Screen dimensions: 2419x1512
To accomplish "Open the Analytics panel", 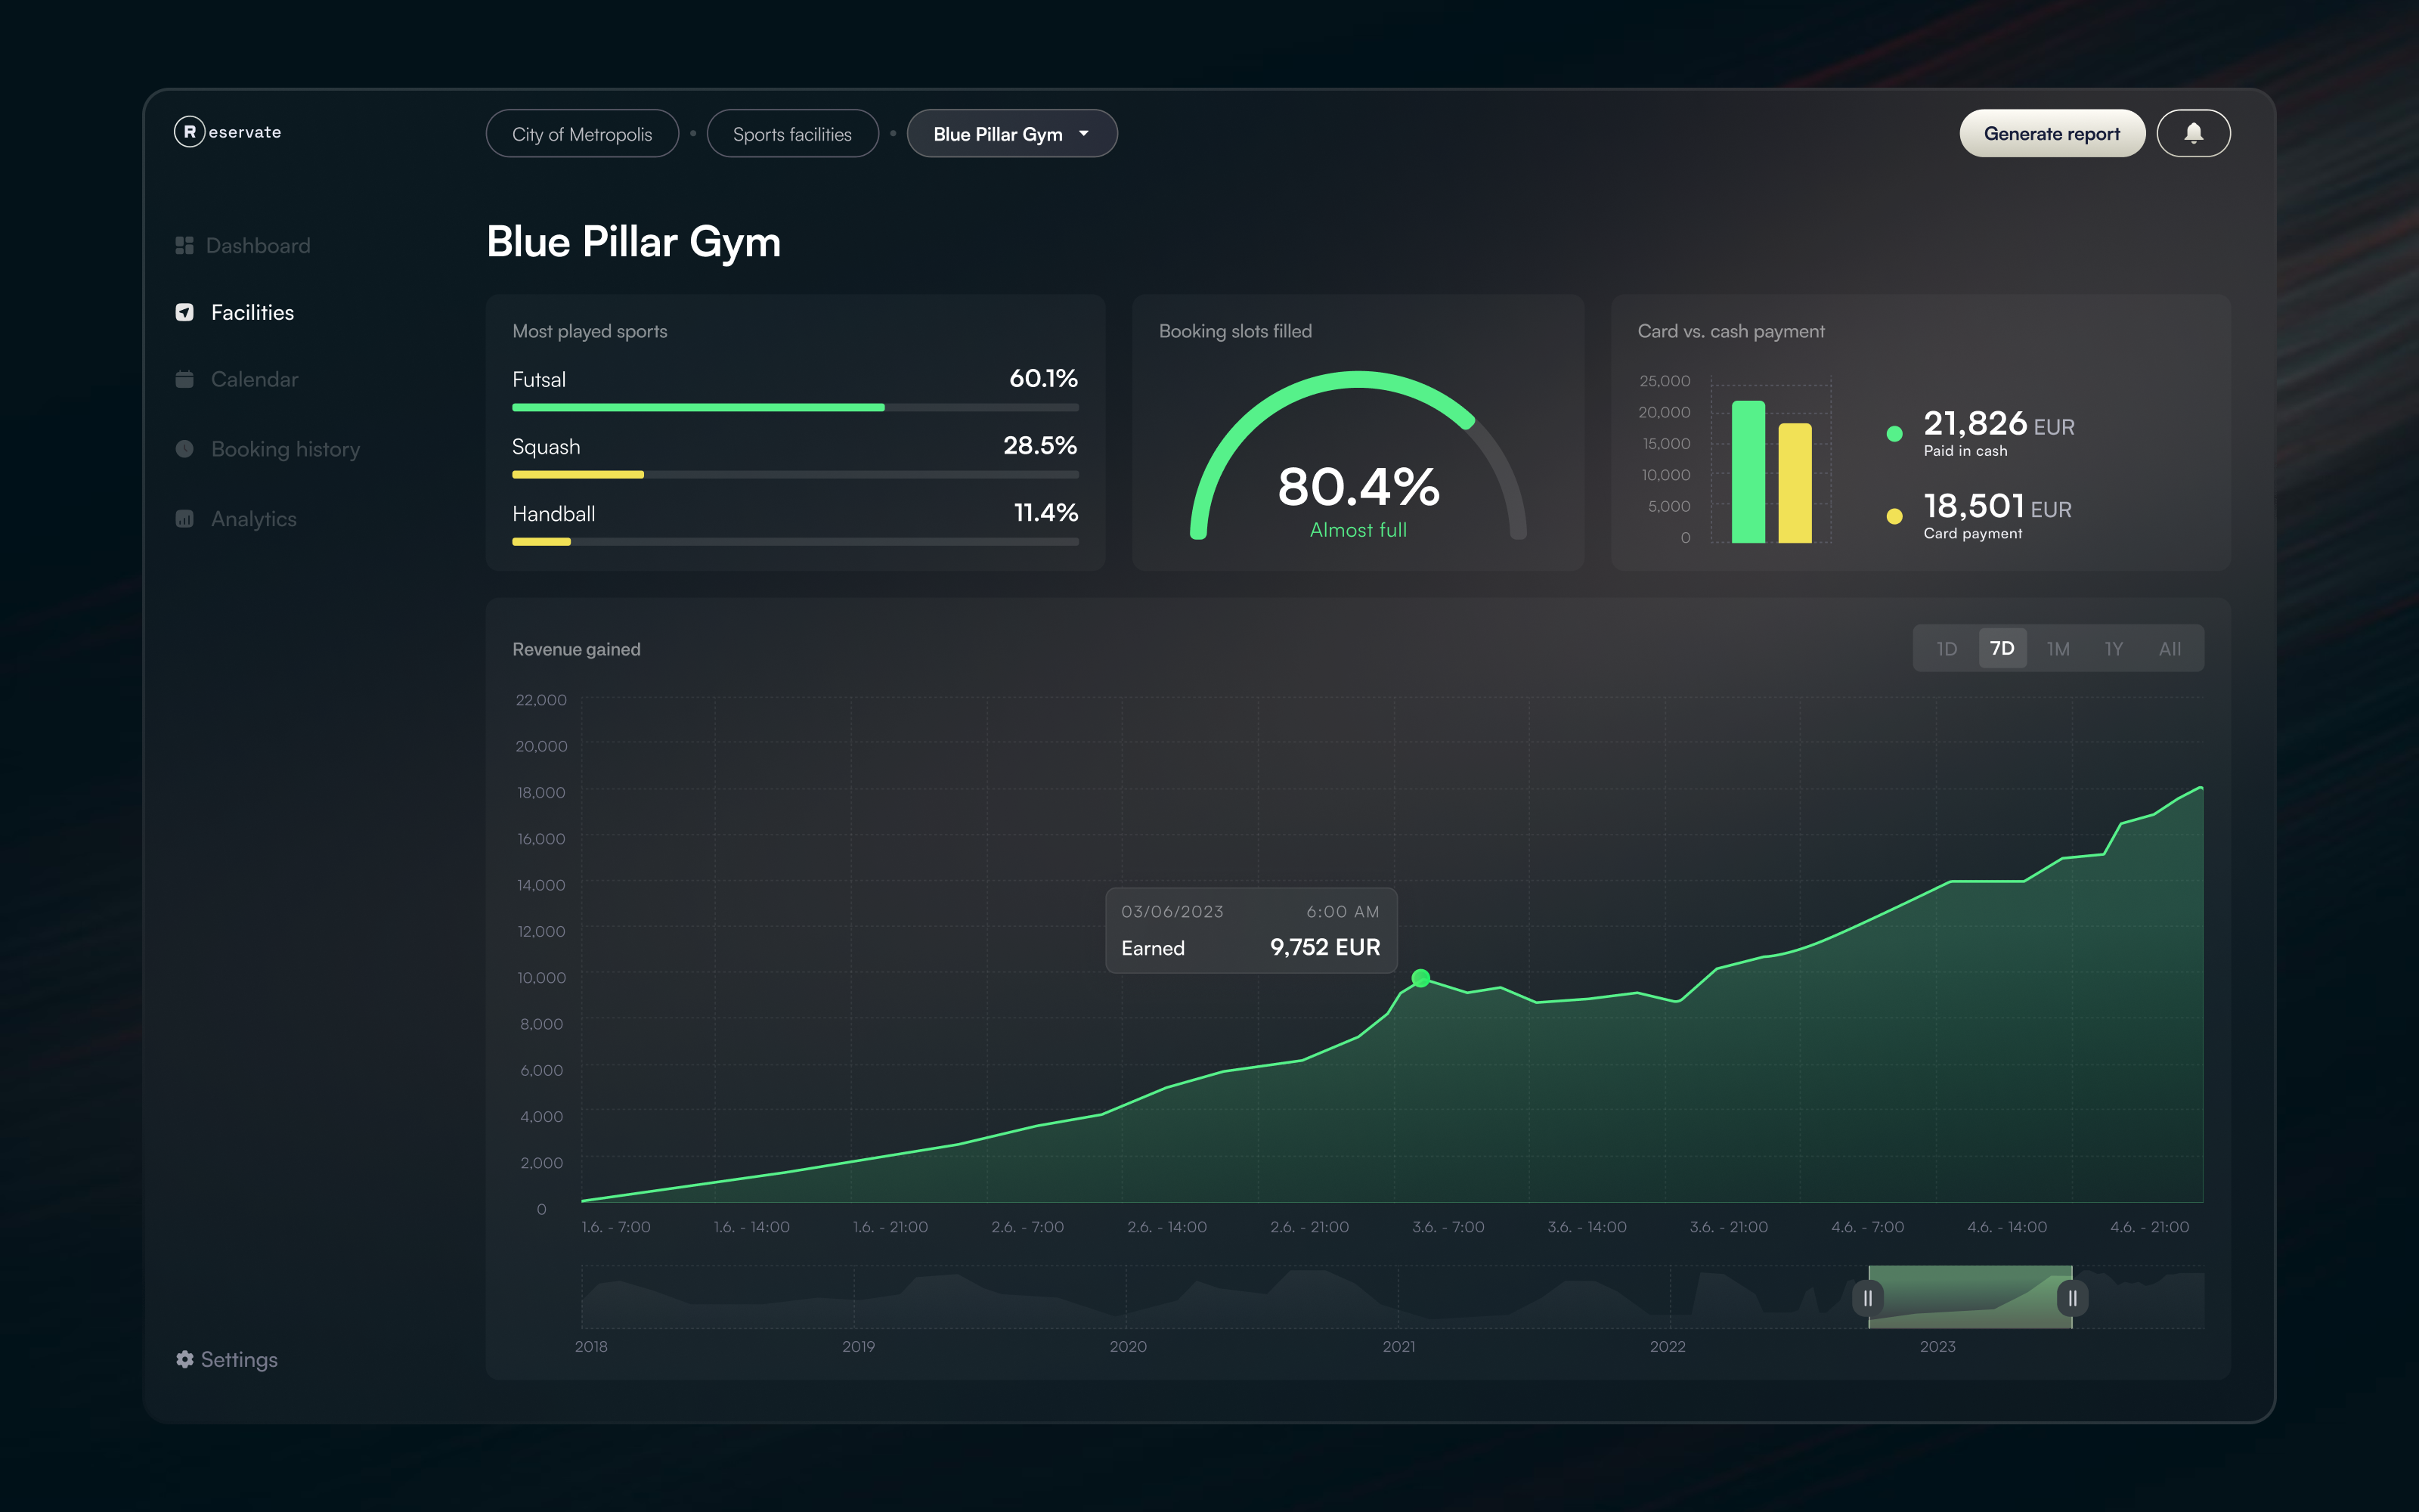I will click(253, 518).
